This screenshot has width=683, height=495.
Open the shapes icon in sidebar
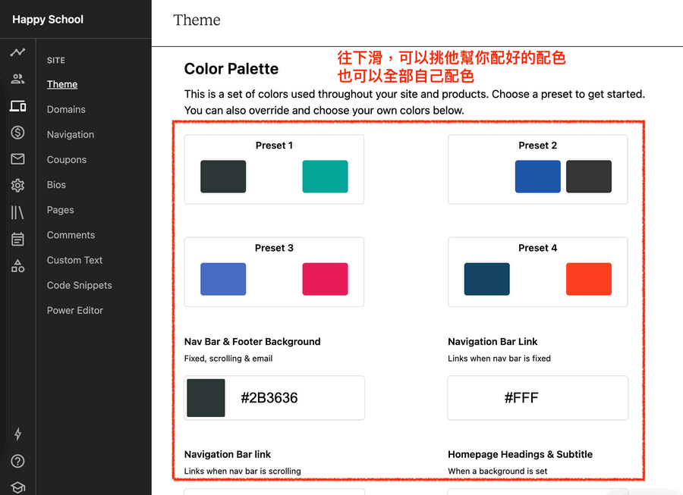pos(17,266)
